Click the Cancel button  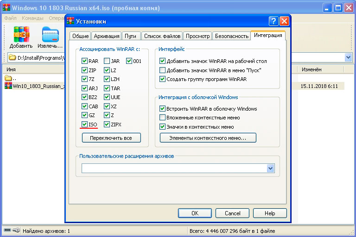click(x=232, y=213)
